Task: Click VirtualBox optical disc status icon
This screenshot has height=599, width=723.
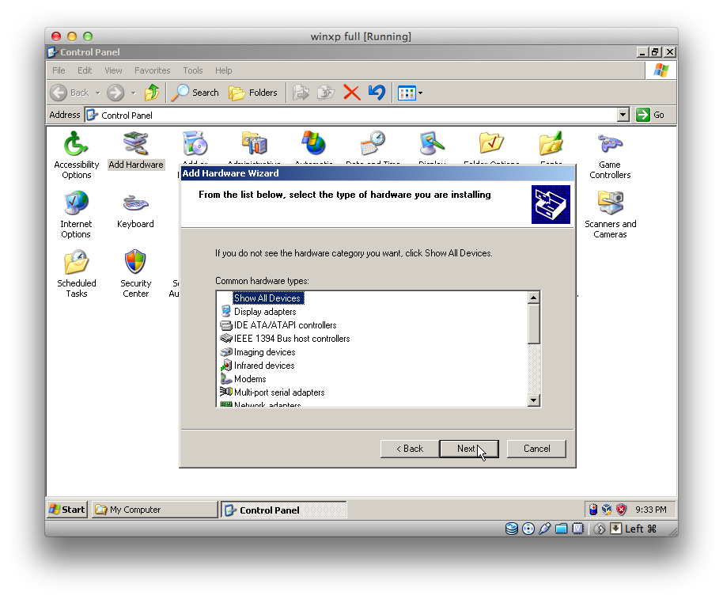Action: coord(528,529)
